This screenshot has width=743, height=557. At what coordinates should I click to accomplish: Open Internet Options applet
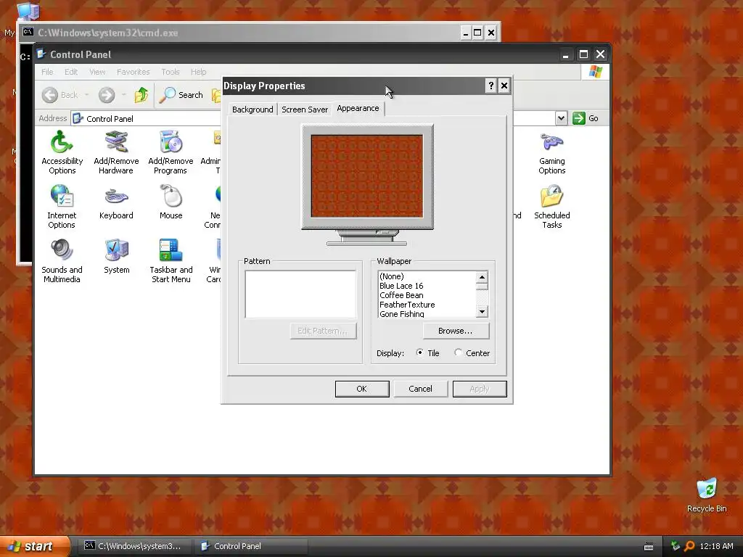(x=62, y=207)
